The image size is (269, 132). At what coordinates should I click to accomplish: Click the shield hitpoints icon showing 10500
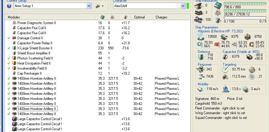click(x=200, y=37)
